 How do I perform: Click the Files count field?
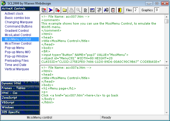tap(135, 10)
